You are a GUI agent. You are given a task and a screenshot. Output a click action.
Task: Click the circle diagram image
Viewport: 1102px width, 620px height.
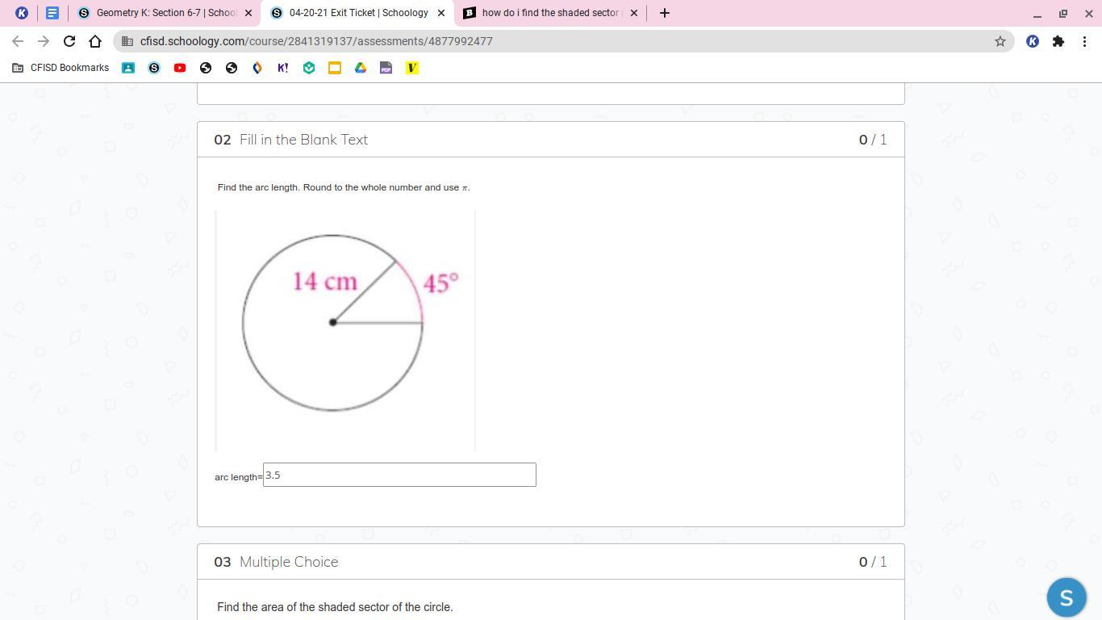click(x=345, y=330)
